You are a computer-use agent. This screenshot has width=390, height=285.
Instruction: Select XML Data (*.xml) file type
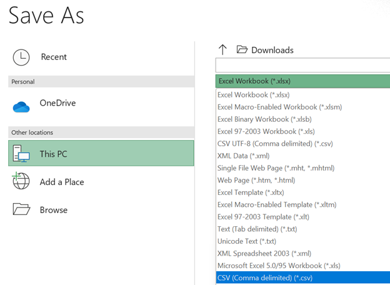(x=244, y=156)
